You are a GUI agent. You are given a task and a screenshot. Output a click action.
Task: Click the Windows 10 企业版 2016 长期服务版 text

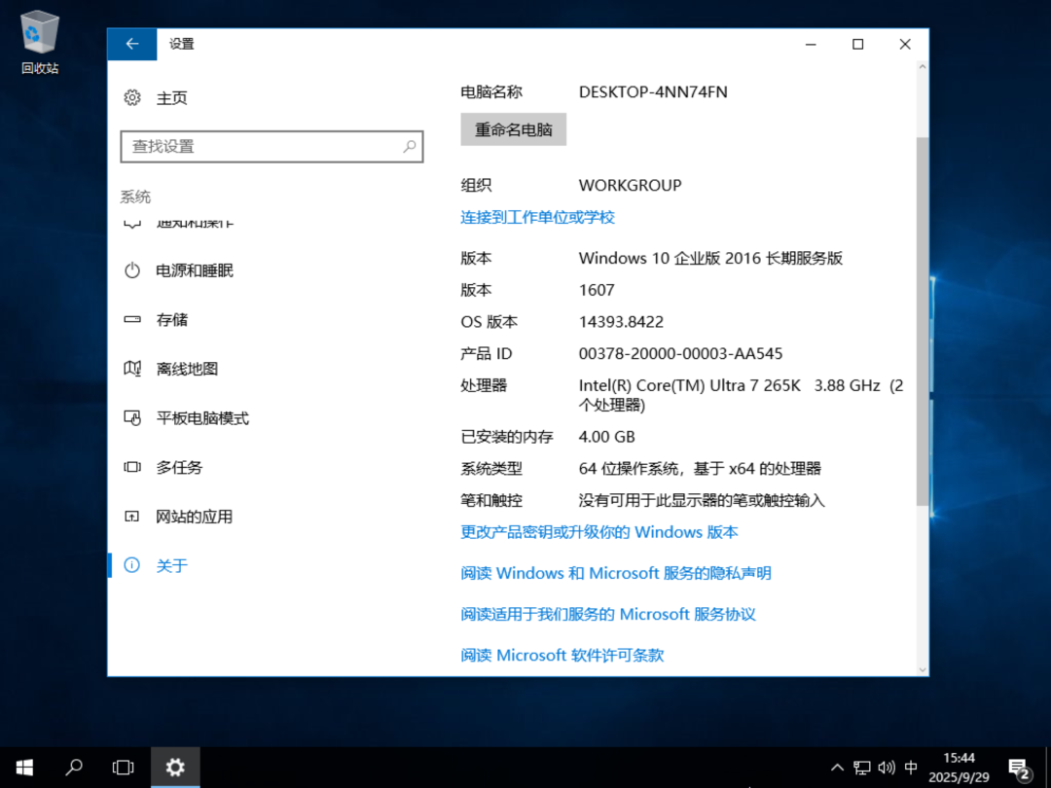click(710, 258)
